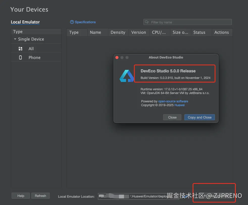Click the CPU column header
This screenshot has width=248, height=205.
160,32
